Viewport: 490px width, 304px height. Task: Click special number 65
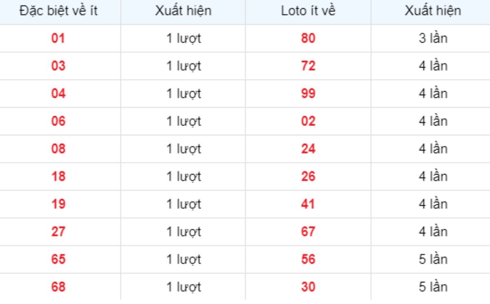point(58,259)
